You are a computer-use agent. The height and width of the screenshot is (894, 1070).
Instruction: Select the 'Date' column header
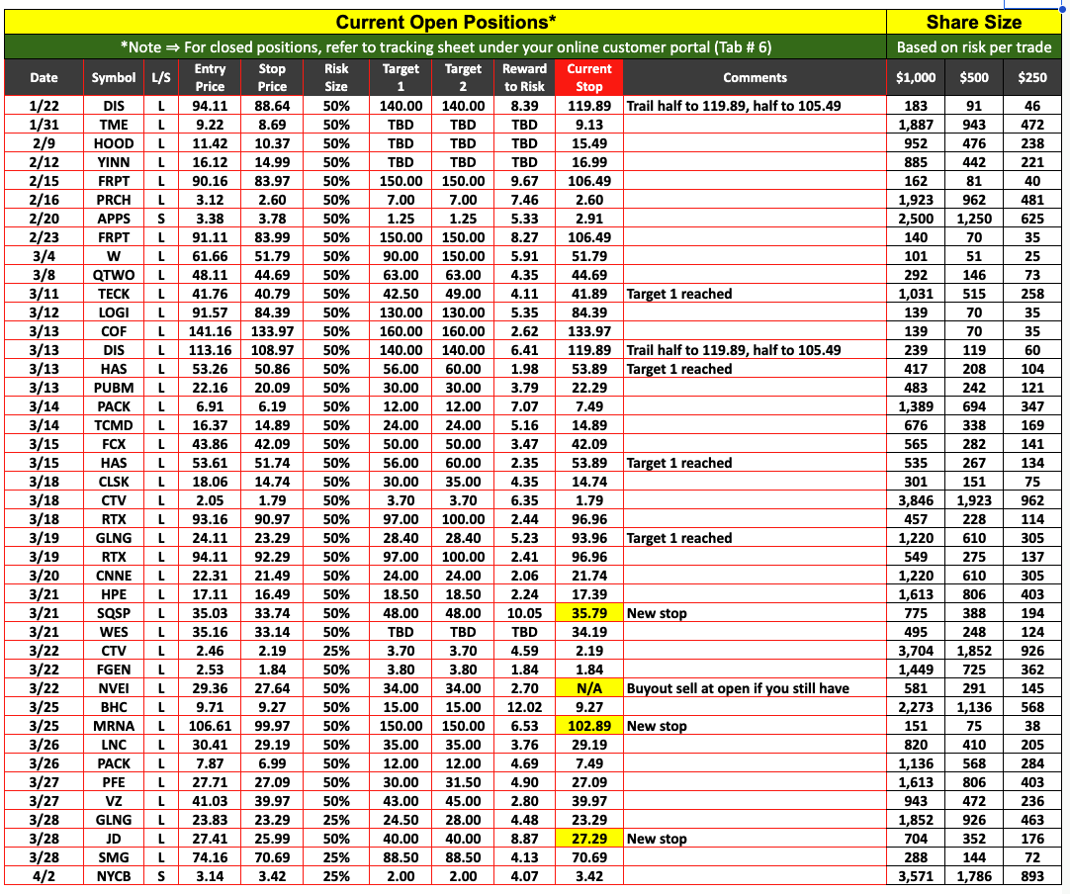44,77
